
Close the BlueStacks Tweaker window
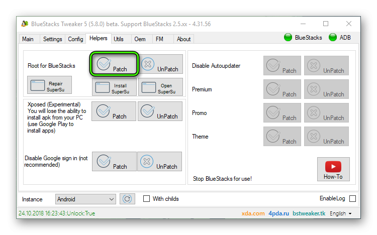coord(349,24)
